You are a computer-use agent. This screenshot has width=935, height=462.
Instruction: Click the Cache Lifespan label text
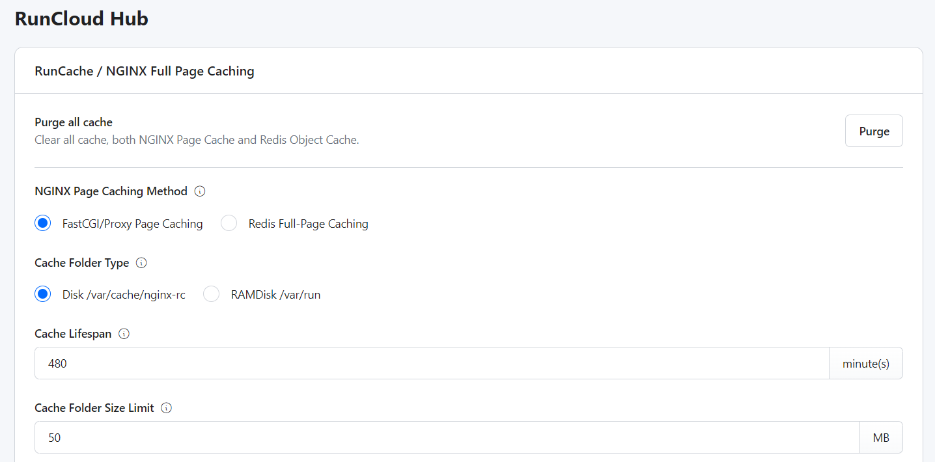[x=73, y=334]
